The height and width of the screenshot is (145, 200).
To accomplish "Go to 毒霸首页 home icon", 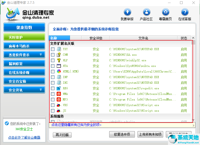I will (x=166, y=12).
